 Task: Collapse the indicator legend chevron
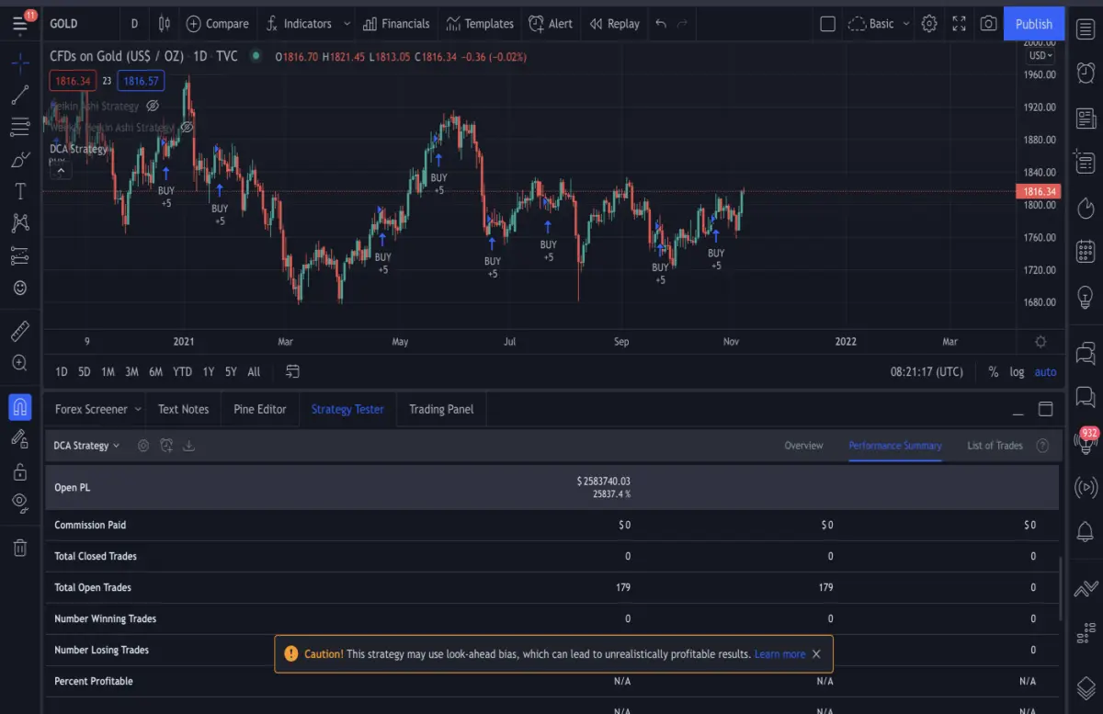click(60, 170)
